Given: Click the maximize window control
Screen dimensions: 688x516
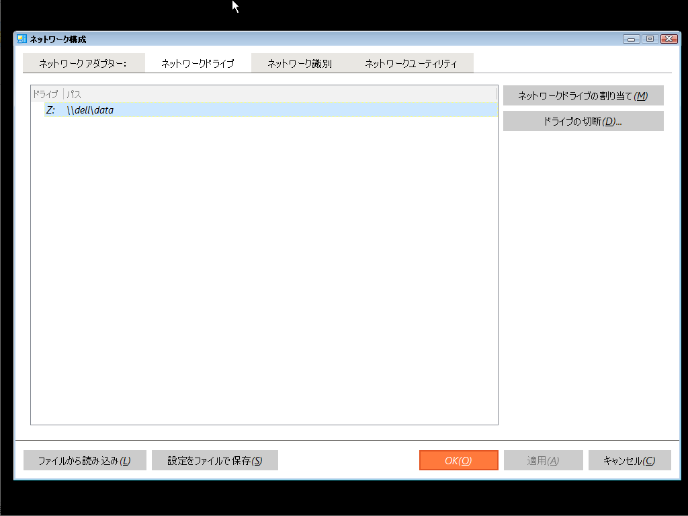Looking at the screenshot, I should [x=649, y=39].
